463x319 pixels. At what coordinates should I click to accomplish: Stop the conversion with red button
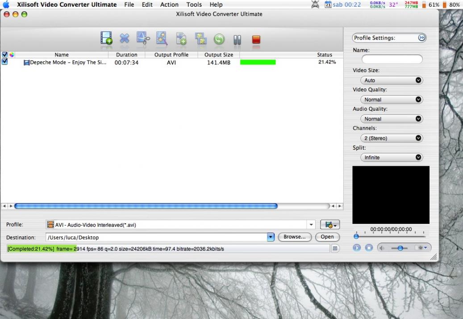click(256, 40)
